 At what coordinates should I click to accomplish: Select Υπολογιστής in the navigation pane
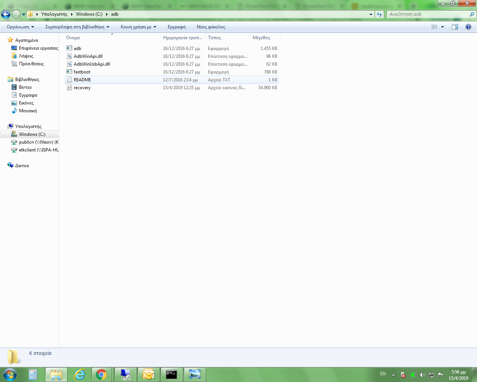coord(28,126)
